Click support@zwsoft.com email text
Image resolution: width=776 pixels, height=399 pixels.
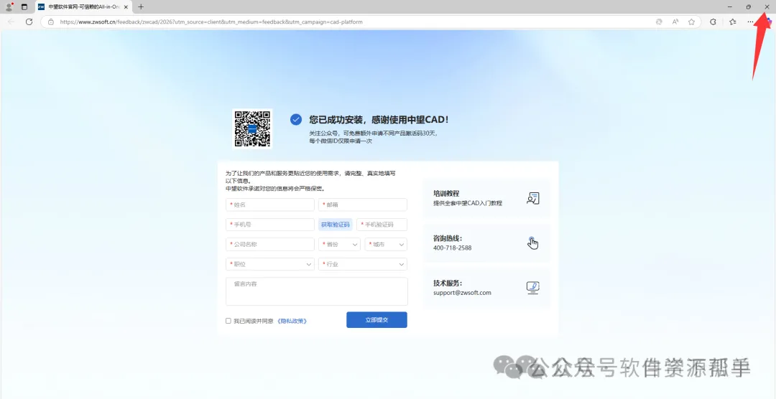click(x=462, y=293)
